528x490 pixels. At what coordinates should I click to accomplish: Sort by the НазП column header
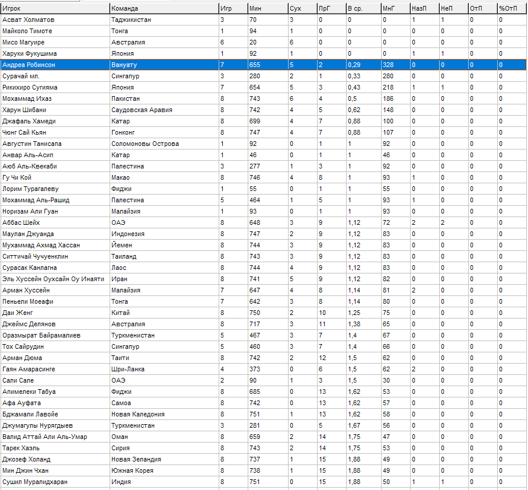[x=424, y=8]
